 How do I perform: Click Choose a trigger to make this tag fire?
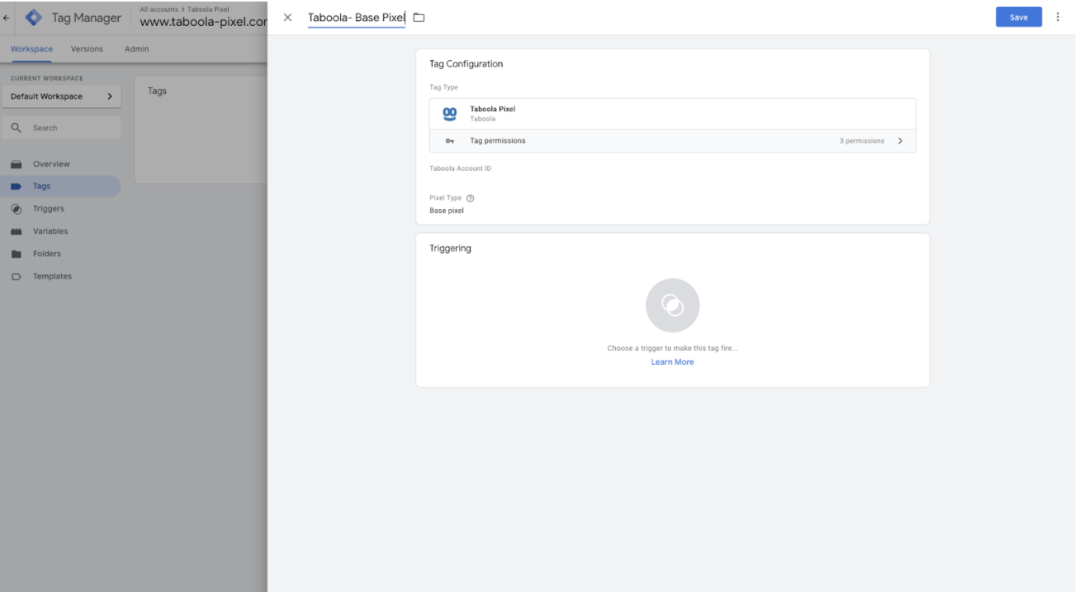[672, 348]
